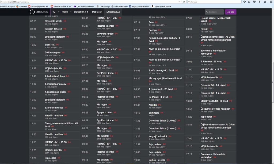Focus the browser toolbar Keresés search box
The image size is (274, 164).
pos(214,2)
